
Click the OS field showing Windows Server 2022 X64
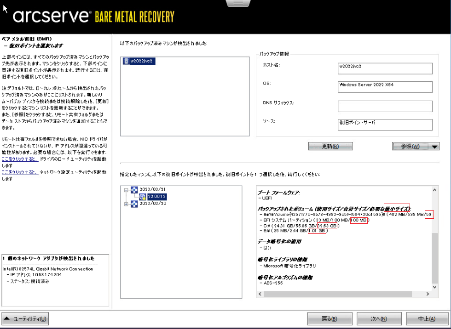tap(385, 87)
